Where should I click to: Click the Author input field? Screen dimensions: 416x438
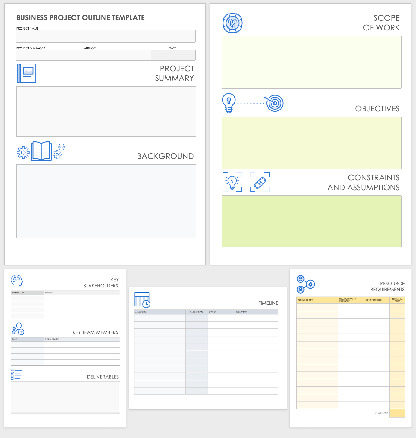click(117, 55)
